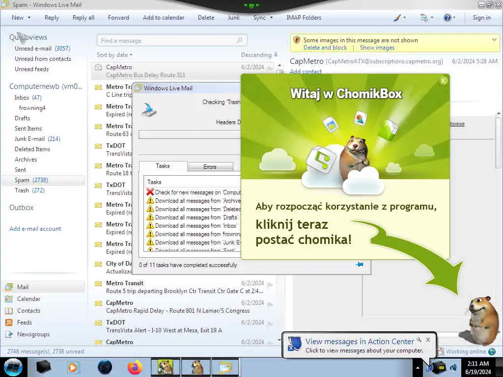Select Unread feeds quick view
The image size is (503, 377).
[32, 69]
